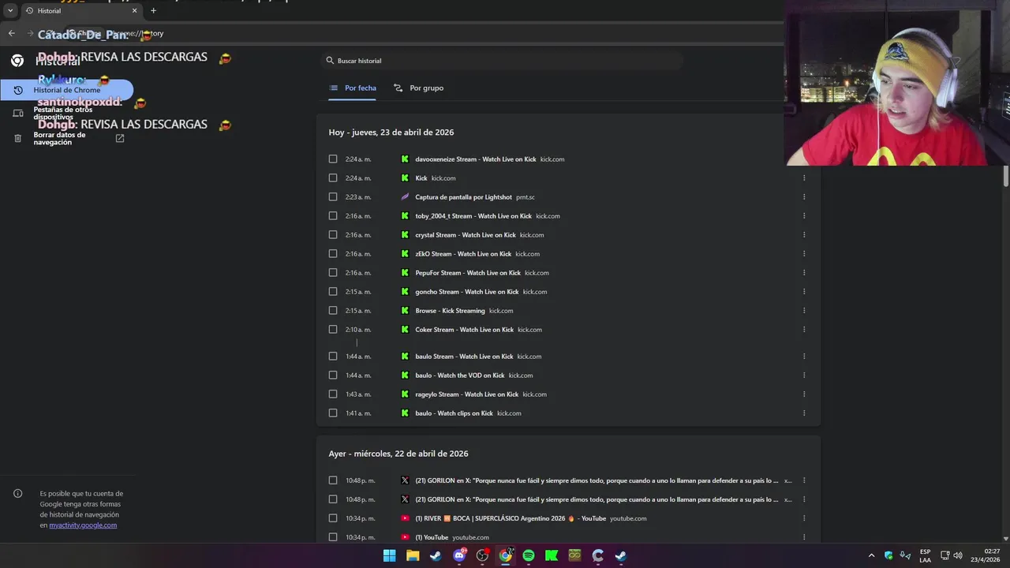Image resolution: width=1010 pixels, height=568 pixels.
Task: Open the PepuFor Stream history link
Action: point(468,273)
